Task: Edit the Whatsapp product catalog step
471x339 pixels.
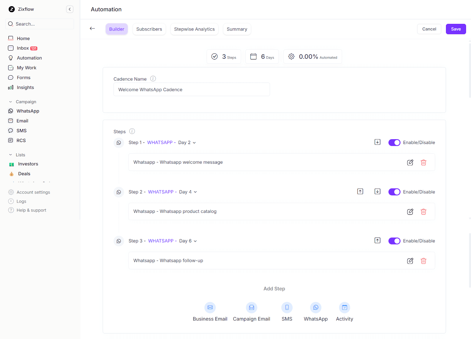Action: coord(410,212)
